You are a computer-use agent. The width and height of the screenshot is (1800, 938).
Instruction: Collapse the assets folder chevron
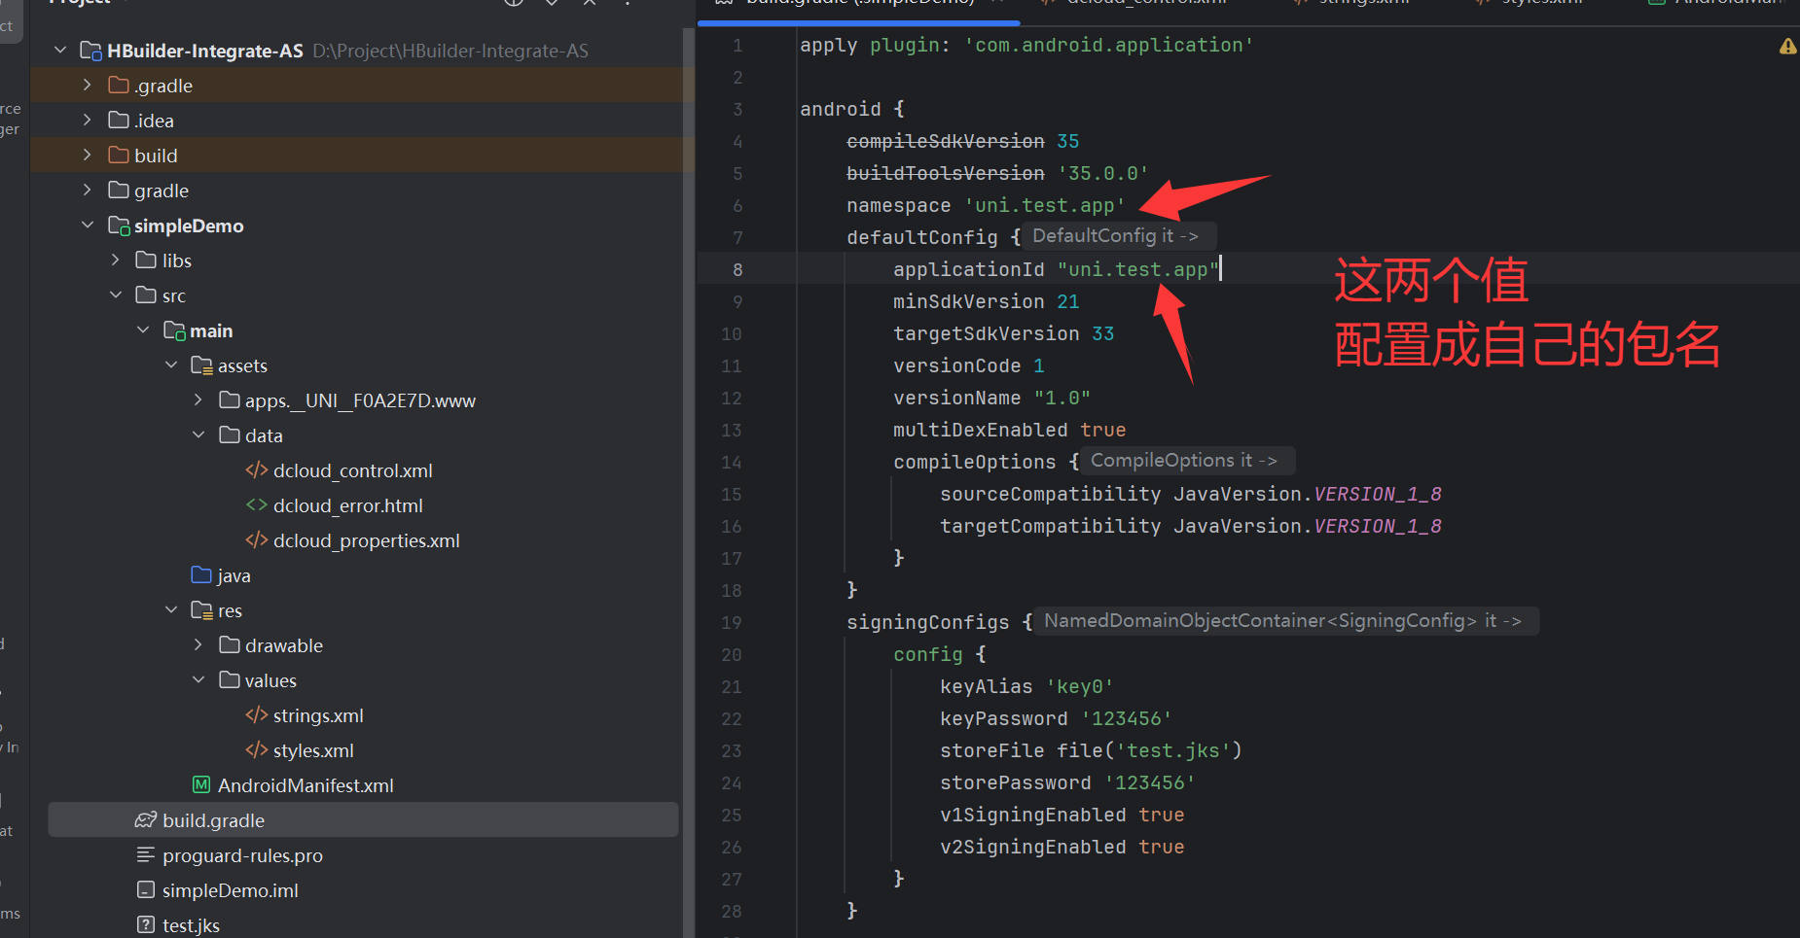(171, 365)
